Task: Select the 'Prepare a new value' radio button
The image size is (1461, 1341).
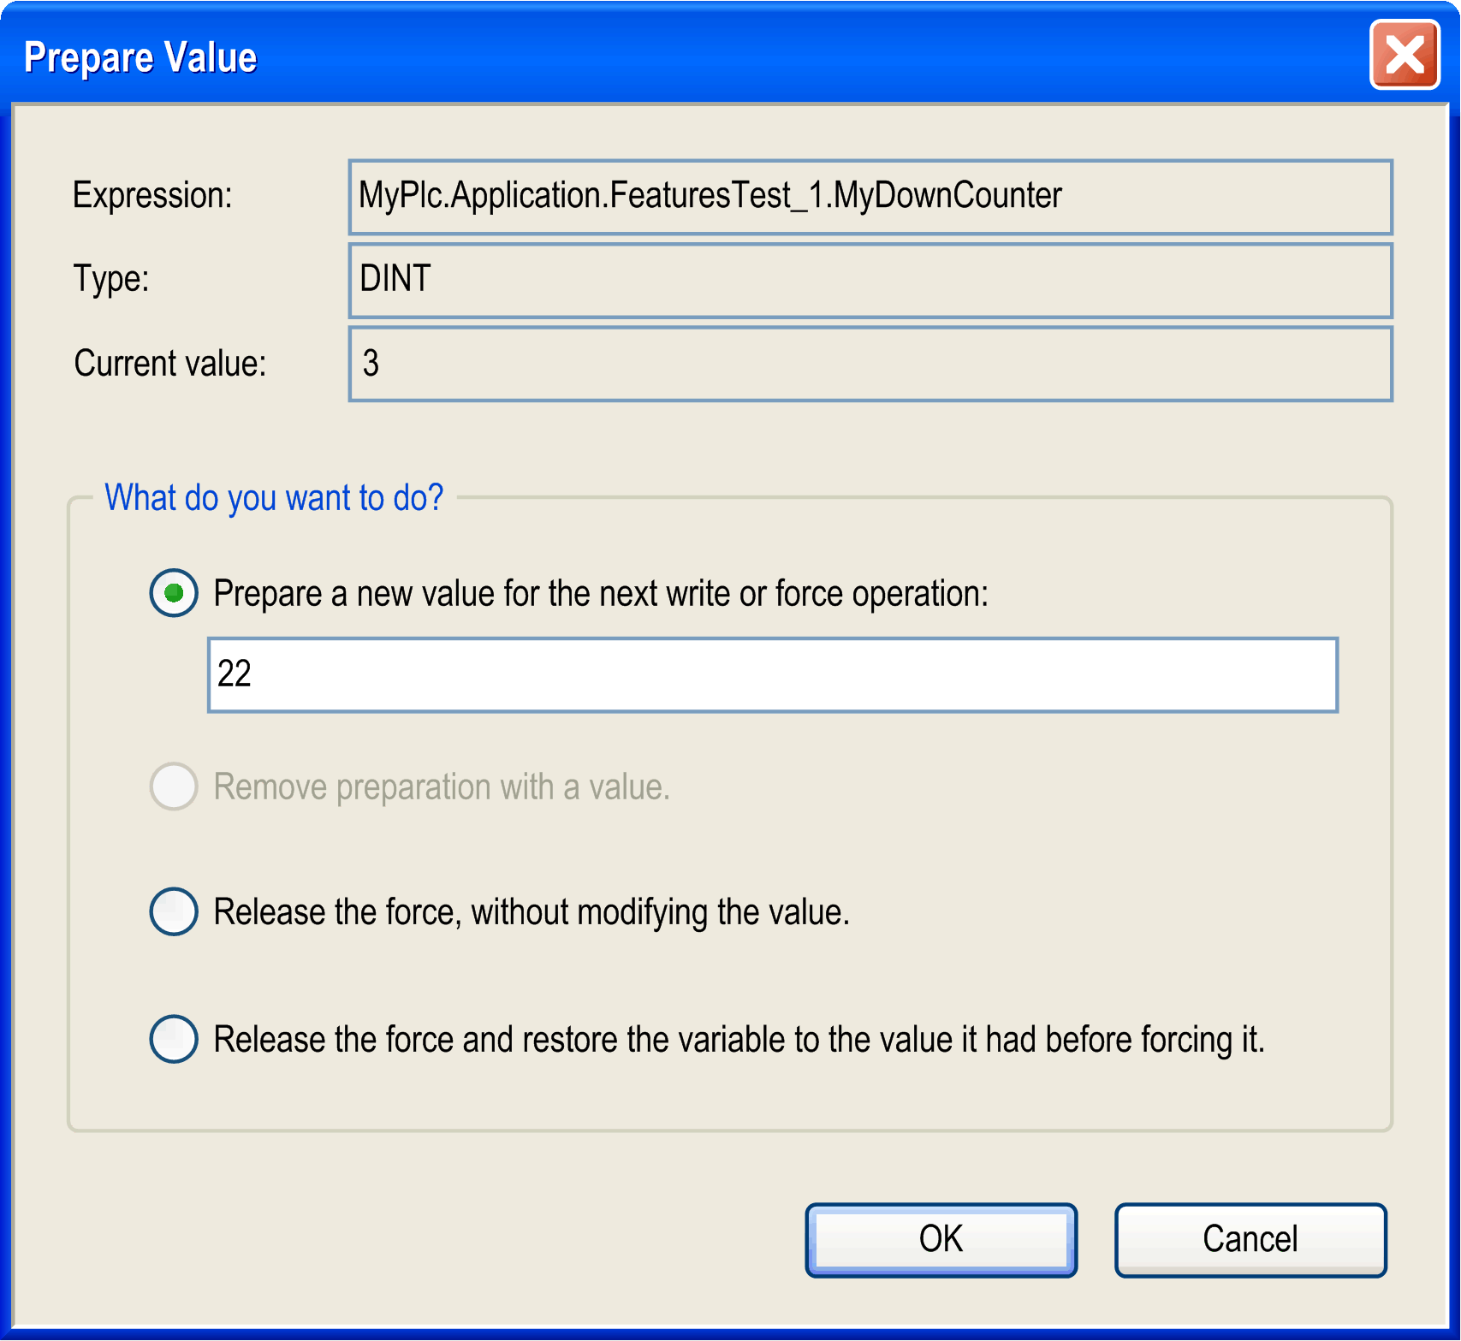Action: pos(174,592)
